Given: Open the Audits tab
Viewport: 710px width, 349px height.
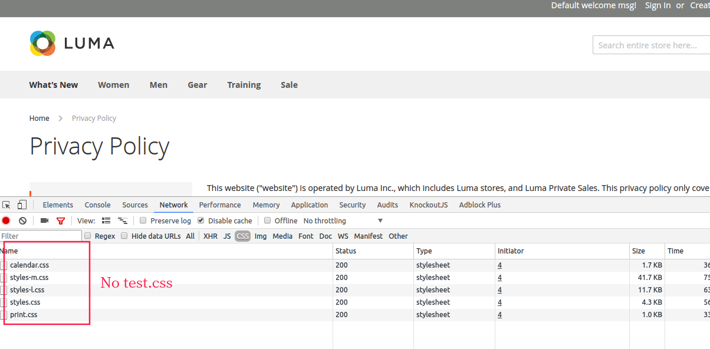Looking at the screenshot, I should pos(387,205).
